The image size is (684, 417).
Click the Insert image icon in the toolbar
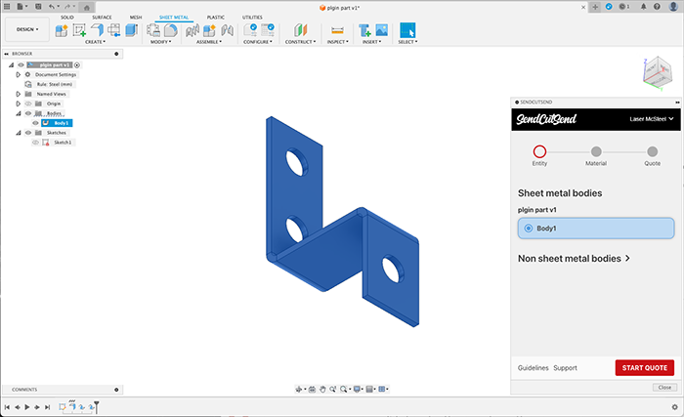381,30
